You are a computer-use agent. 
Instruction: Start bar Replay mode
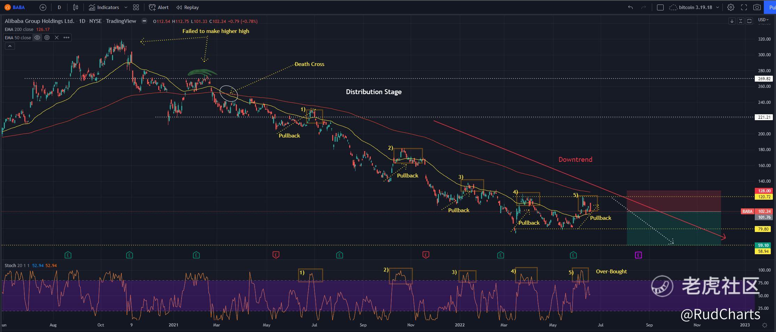point(187,7)
